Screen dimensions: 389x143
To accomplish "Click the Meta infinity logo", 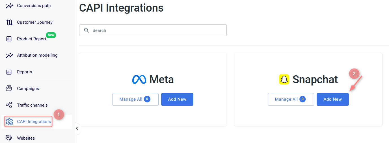I will point(139,80).
